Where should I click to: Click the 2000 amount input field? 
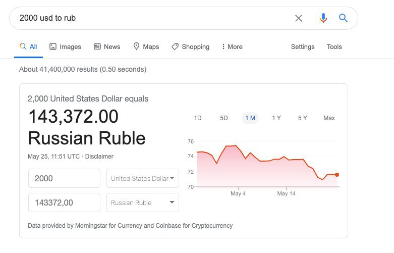tap(65, 178)
